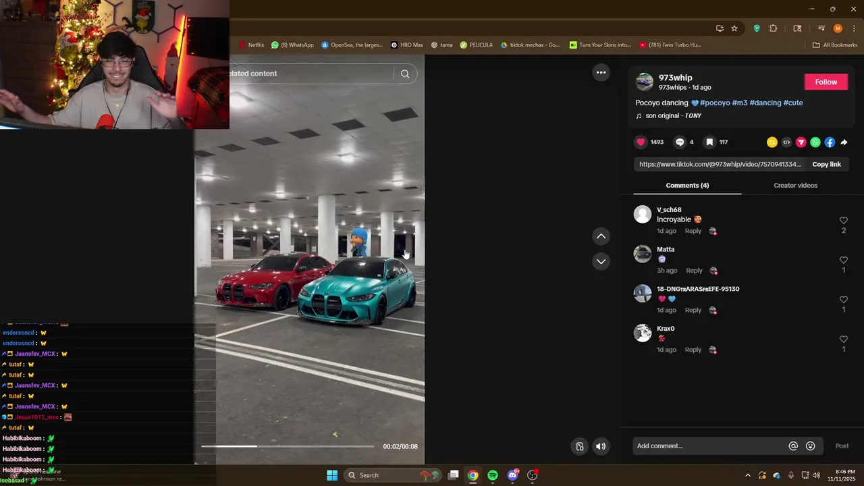Viewport: 864px width, 486px height.
Task: Like Krax0's comment
Action: (x=843, y=340)
